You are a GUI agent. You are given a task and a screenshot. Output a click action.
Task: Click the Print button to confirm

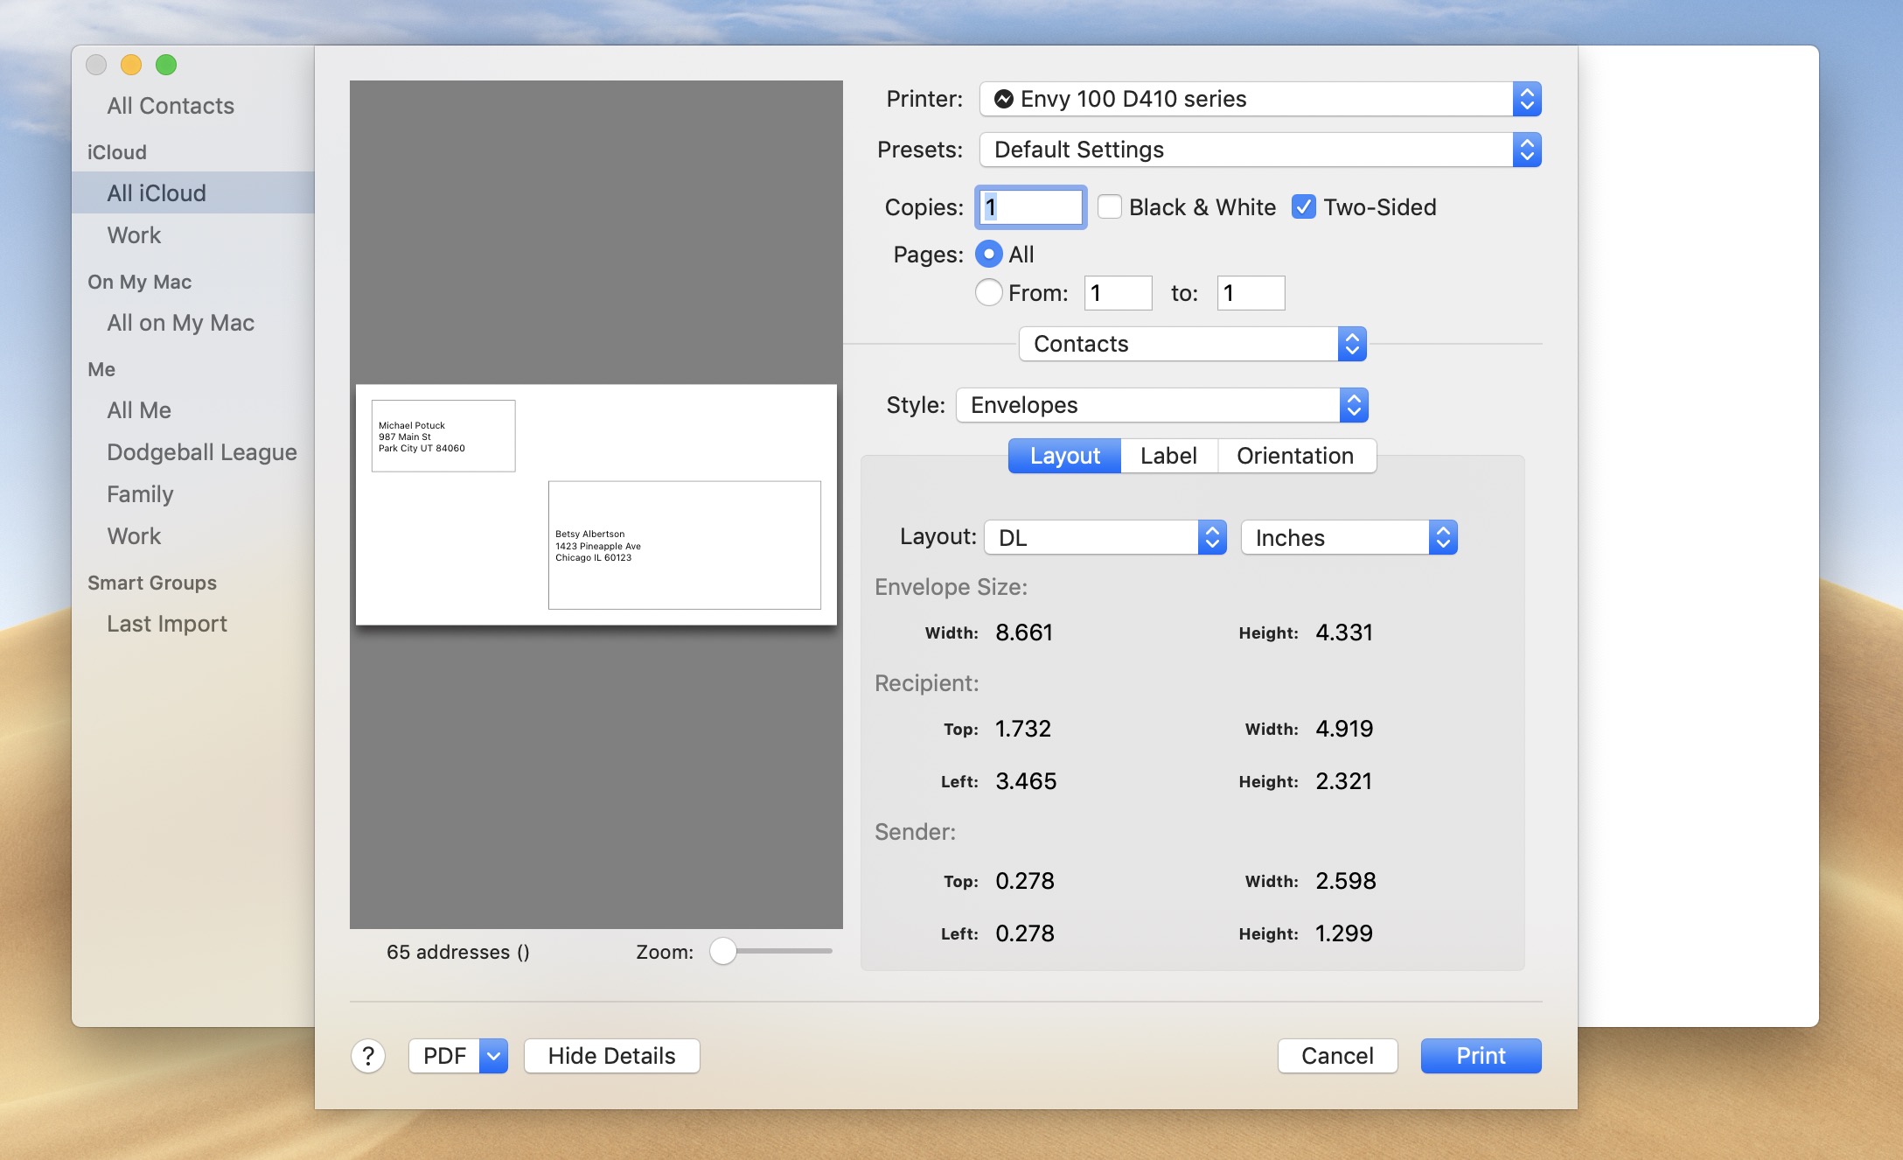[1481, 1055]
